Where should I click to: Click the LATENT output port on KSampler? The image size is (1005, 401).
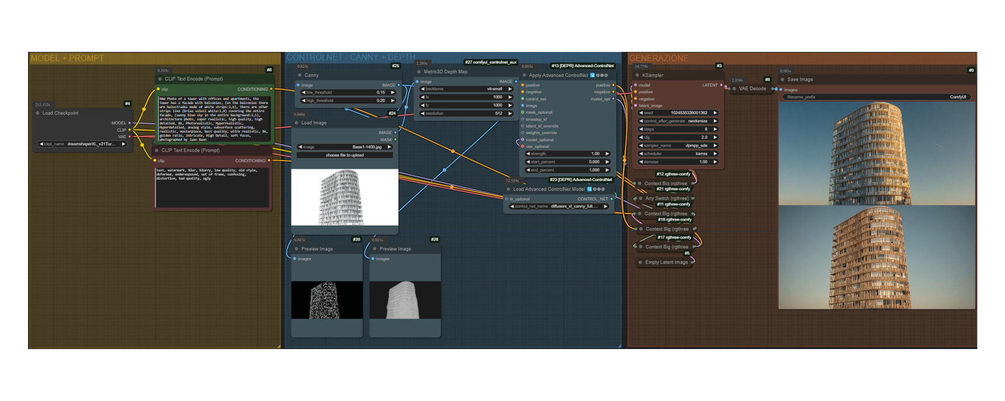tap(721, 85)
